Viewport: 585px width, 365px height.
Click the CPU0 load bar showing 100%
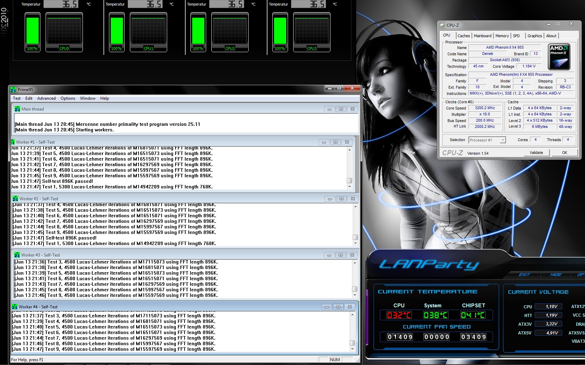pos(32,32)
